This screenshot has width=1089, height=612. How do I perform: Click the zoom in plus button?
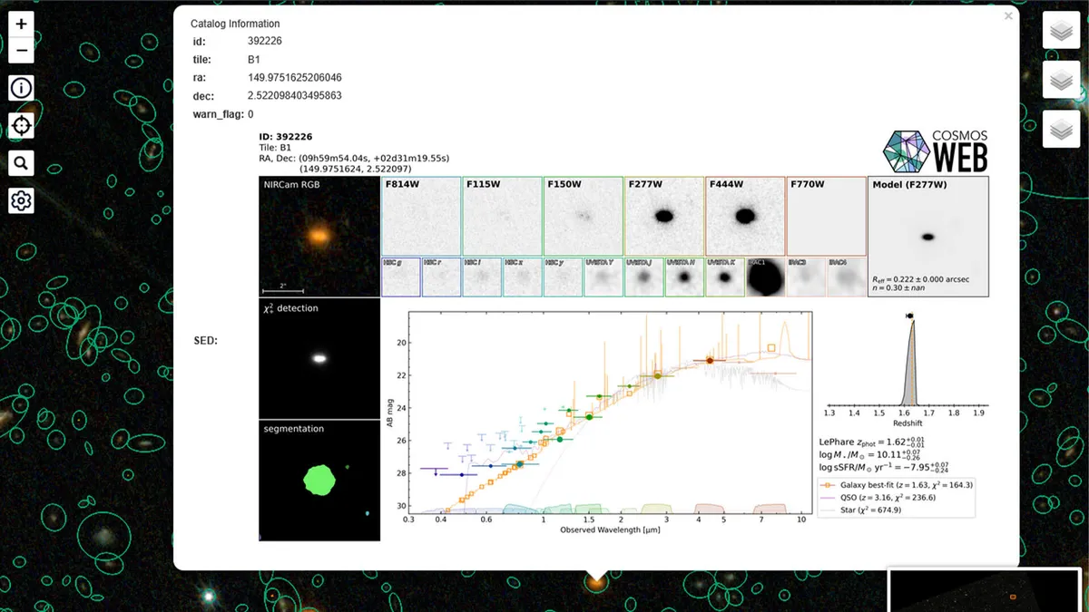22,24
